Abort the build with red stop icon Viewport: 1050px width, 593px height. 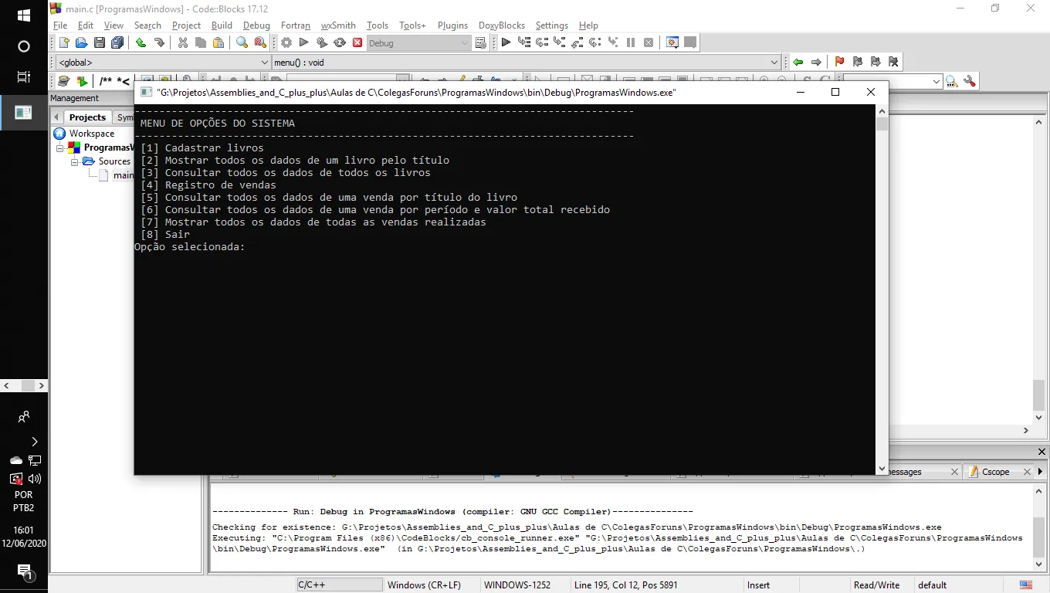[357, 43]
